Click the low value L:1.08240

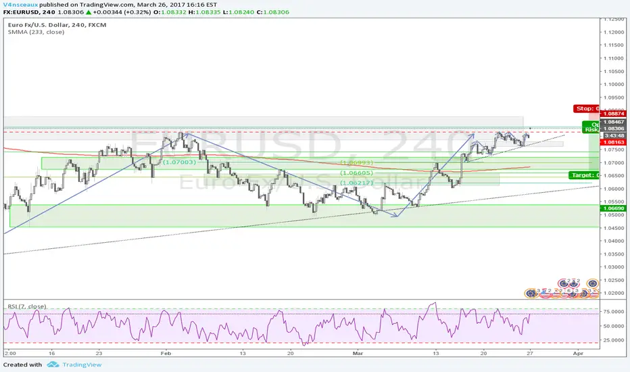click(x=239, y=12)
